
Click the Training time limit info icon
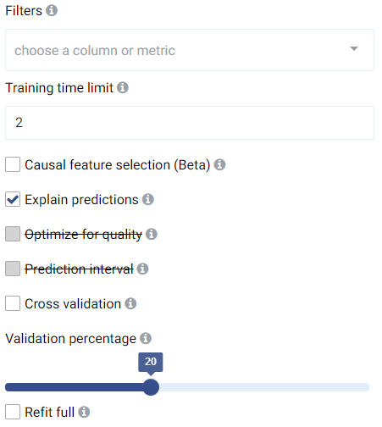click(x=123, y=87)
